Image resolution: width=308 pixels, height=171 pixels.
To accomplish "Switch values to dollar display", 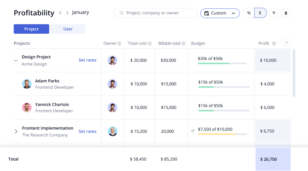I will pos(260,13).
